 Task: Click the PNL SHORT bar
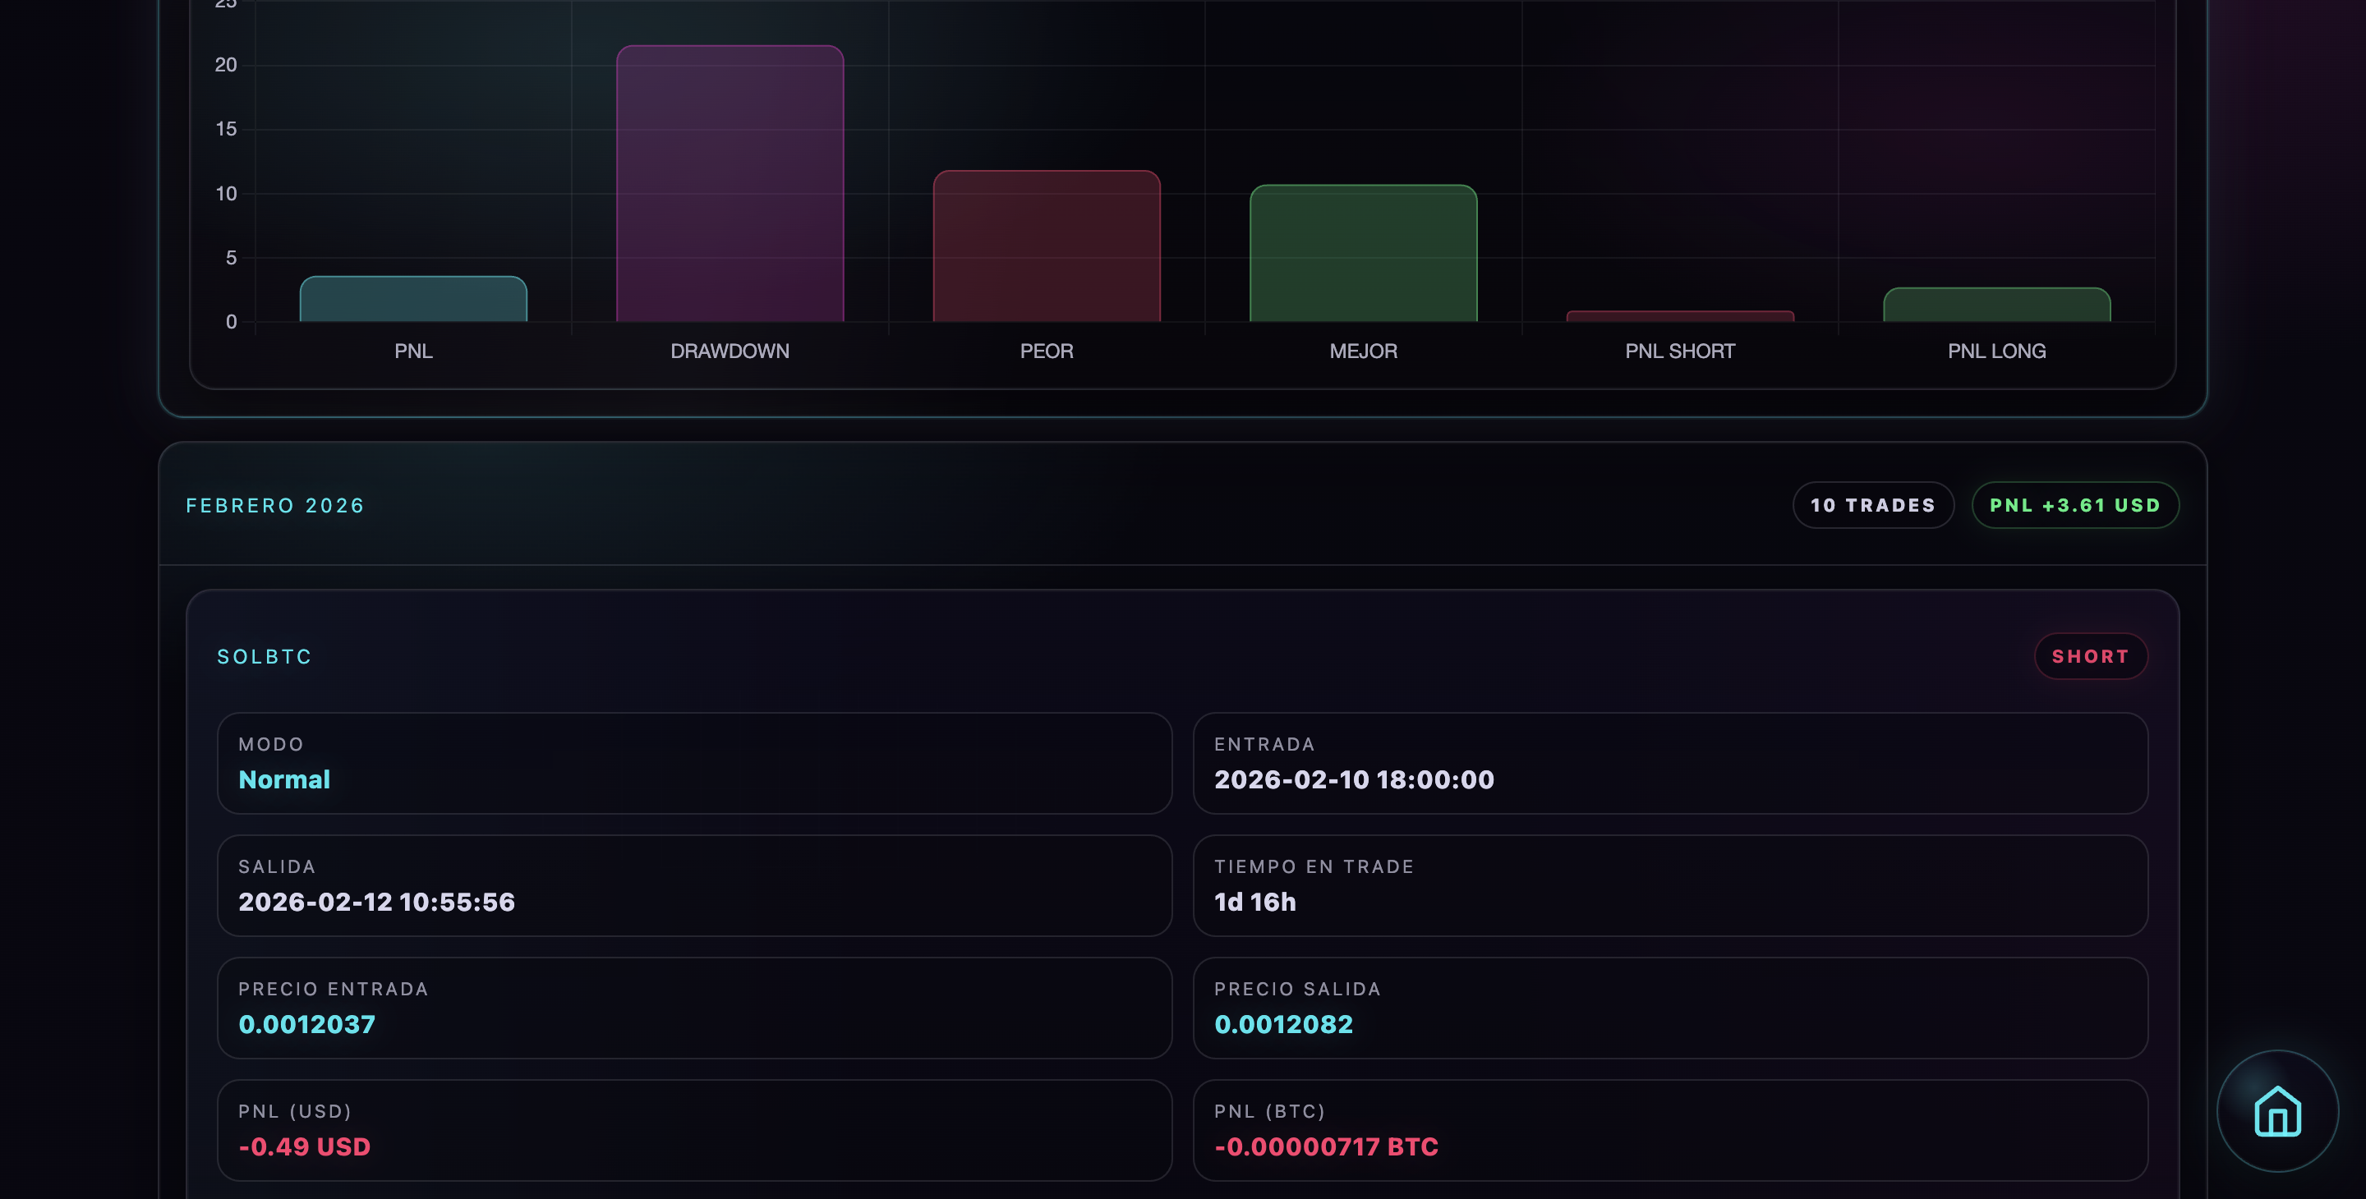tap(1679, 316)
